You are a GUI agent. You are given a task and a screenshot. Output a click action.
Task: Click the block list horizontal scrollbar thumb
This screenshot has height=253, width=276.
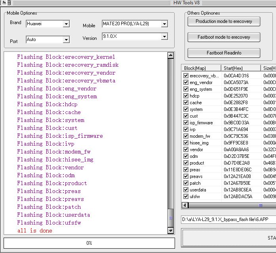pyautogui.click(x=261, y=205)
